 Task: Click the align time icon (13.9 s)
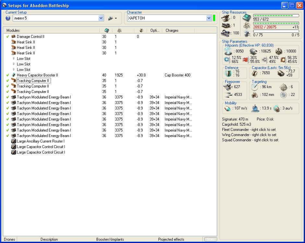point(255,109)
